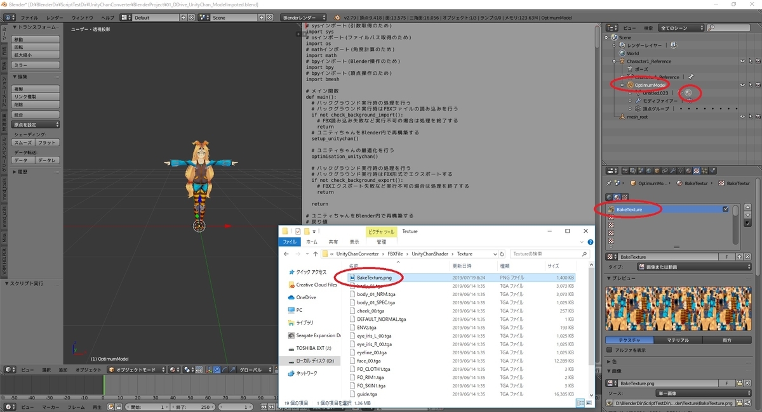Click the スムーズ shading button
762x412 pixels.
coord(24,143)
